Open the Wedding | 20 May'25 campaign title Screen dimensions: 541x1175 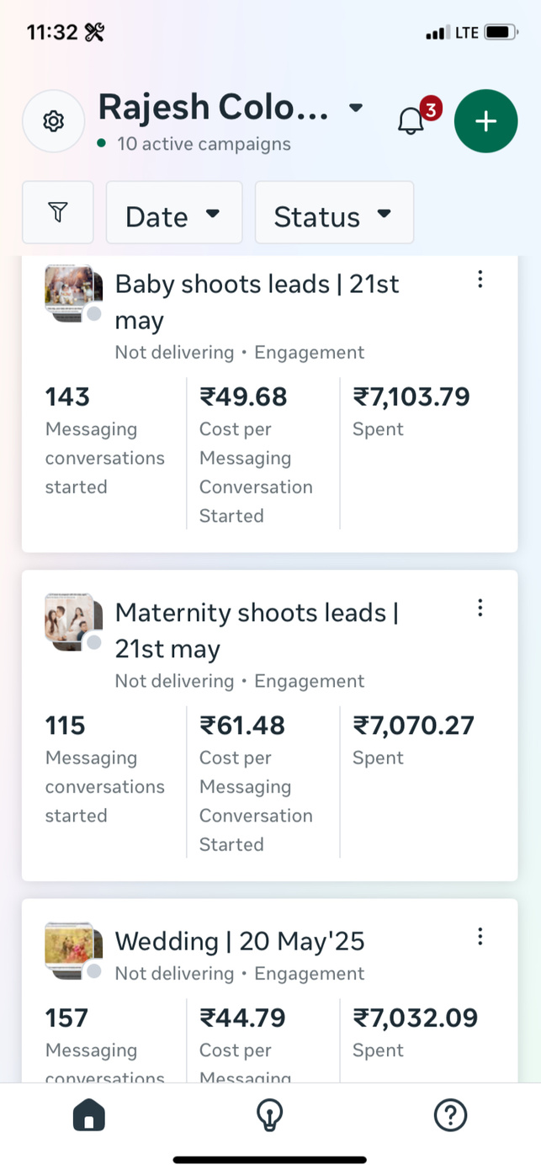(240, 941)
